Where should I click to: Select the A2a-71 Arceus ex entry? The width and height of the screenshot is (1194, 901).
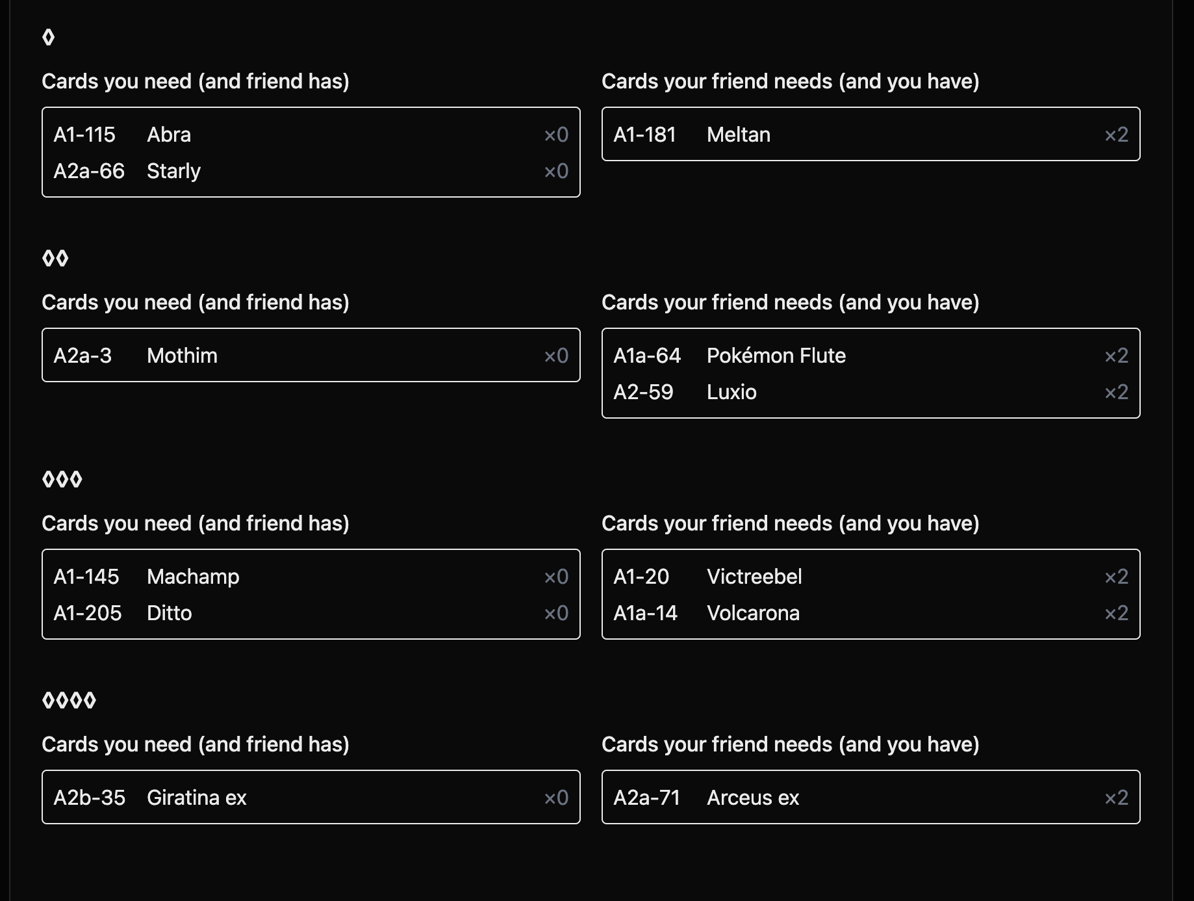click(871, 798)
